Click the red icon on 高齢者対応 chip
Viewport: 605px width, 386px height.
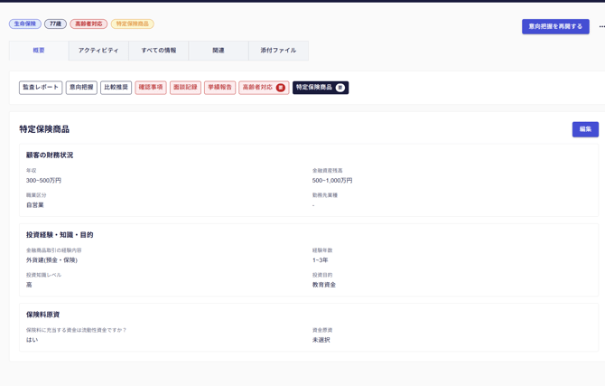coord(280,88)
